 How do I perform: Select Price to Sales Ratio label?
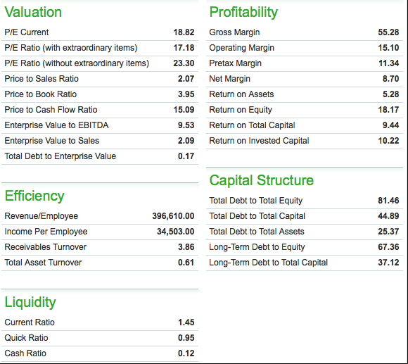(x=42, y=79)
